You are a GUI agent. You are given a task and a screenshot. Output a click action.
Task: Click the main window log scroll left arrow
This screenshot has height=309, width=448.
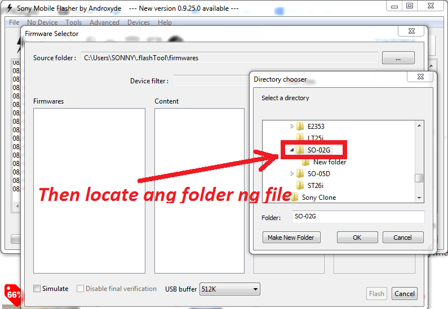click(17, 205)
